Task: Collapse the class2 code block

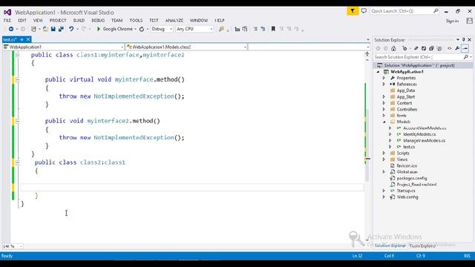Action: [x=18, y=162]
